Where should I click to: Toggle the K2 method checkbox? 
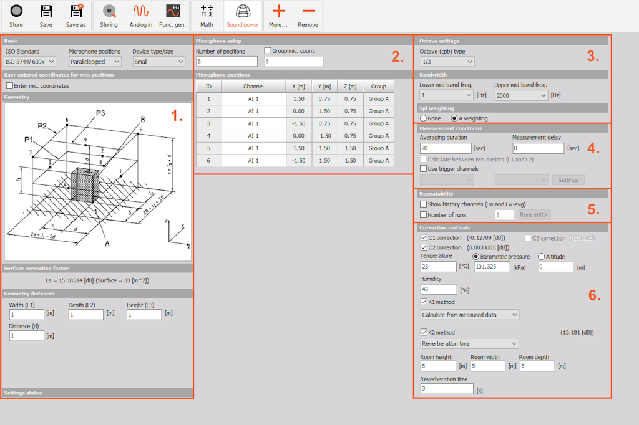[424, 332]
